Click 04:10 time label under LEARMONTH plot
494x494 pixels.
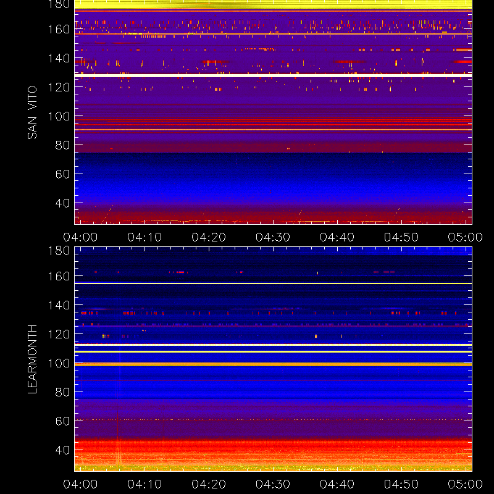click(x=144, y=484)
